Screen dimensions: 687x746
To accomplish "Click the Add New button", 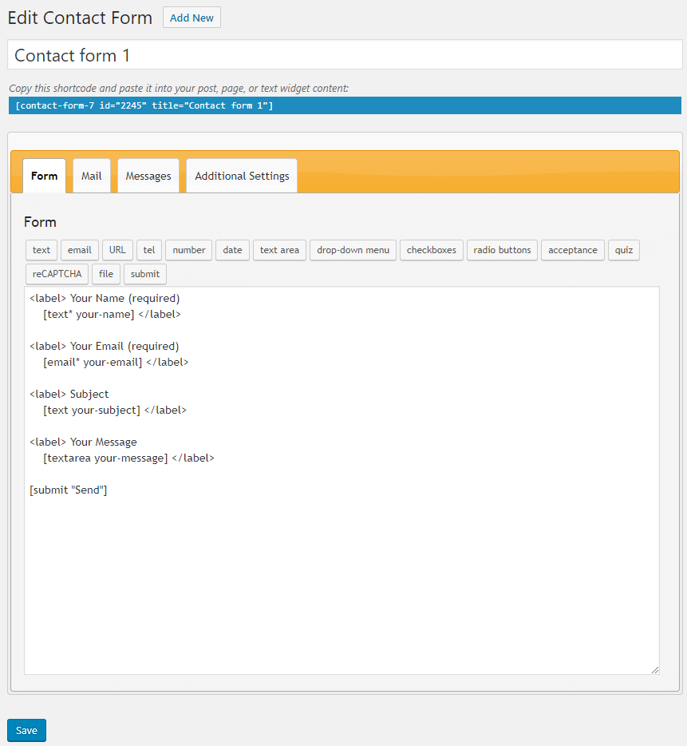I will pos(191,18).
